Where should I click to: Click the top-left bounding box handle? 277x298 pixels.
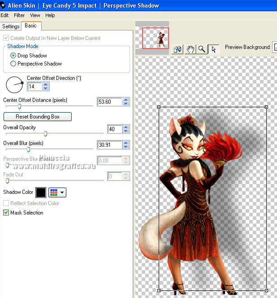(159, 107)
